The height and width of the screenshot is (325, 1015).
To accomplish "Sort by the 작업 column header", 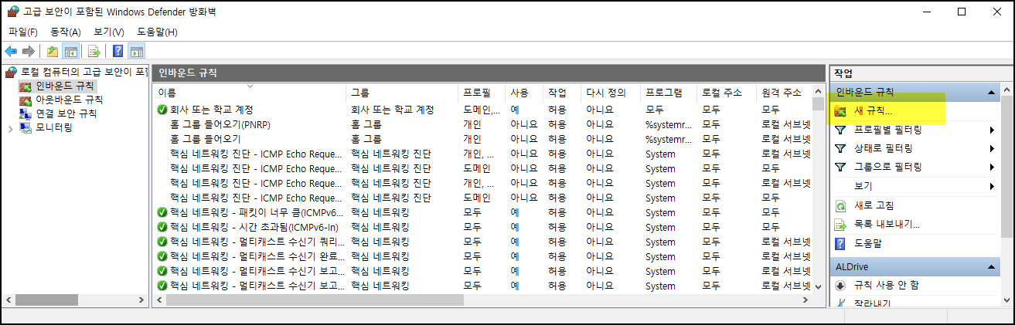I will tap(562, 93).
